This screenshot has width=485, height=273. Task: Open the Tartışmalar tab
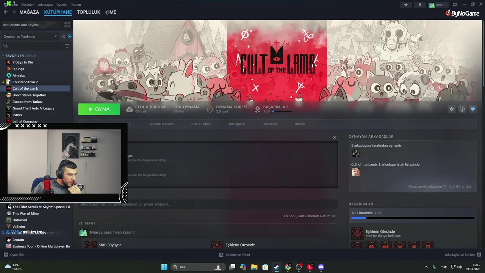click(237, 124)
